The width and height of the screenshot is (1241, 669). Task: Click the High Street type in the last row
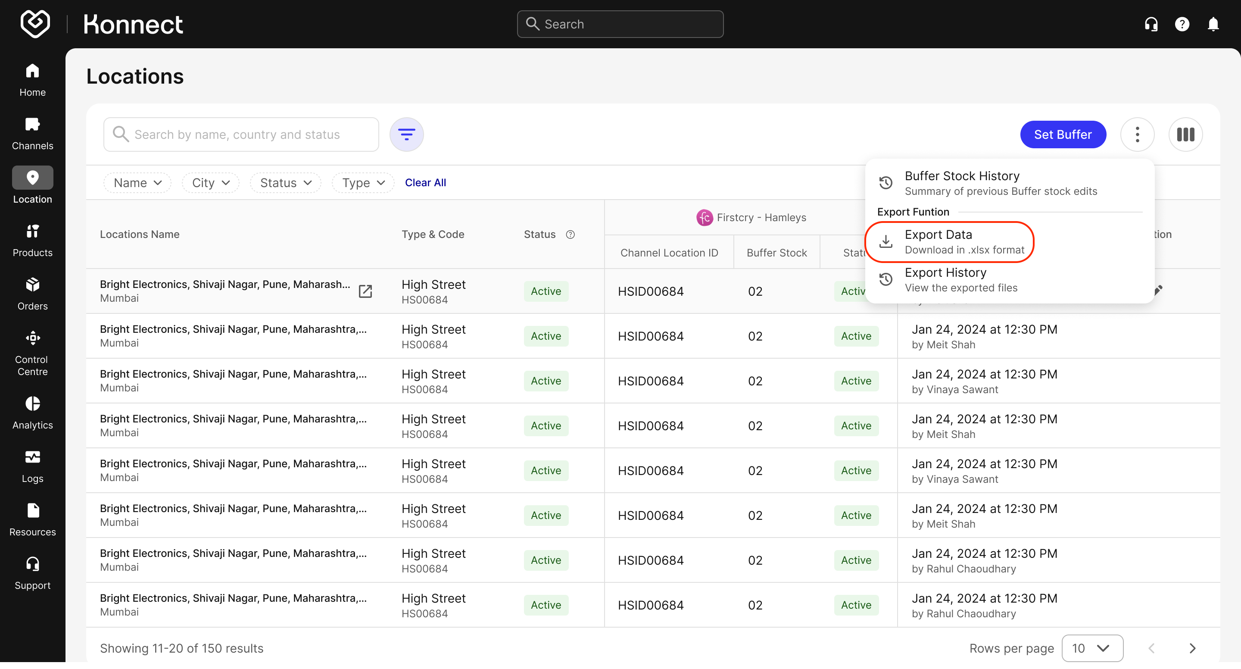[433, 598]
